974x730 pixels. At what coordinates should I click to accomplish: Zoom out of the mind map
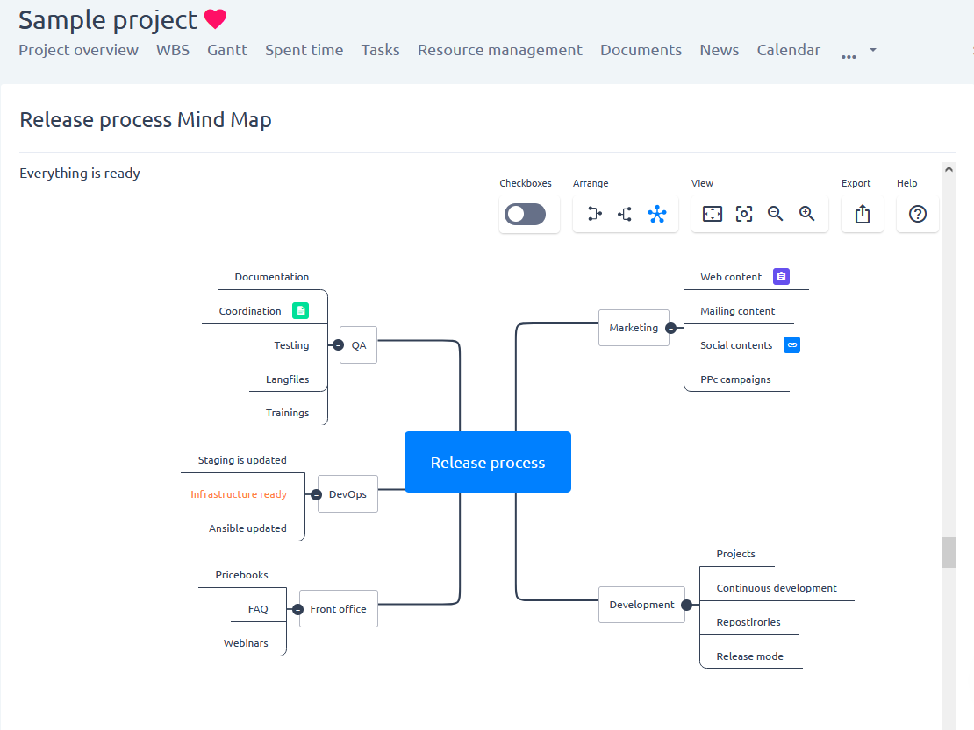click(x=776, y=214)
